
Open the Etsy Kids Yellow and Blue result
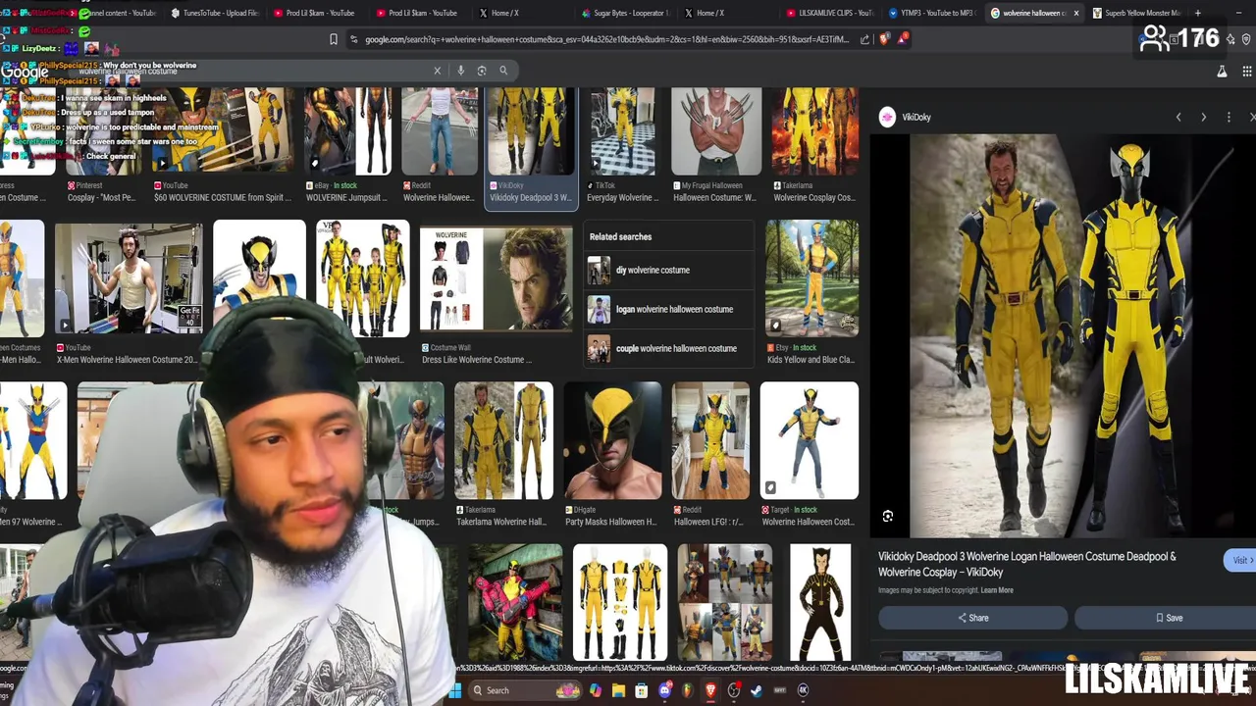pyautogui.click(x=811, y=291)
